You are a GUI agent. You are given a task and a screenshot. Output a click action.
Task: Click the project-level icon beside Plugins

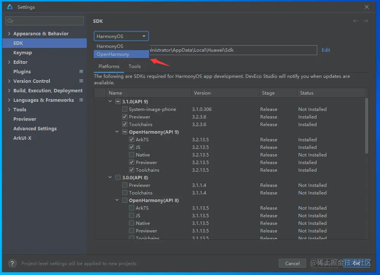pos(81,71)
